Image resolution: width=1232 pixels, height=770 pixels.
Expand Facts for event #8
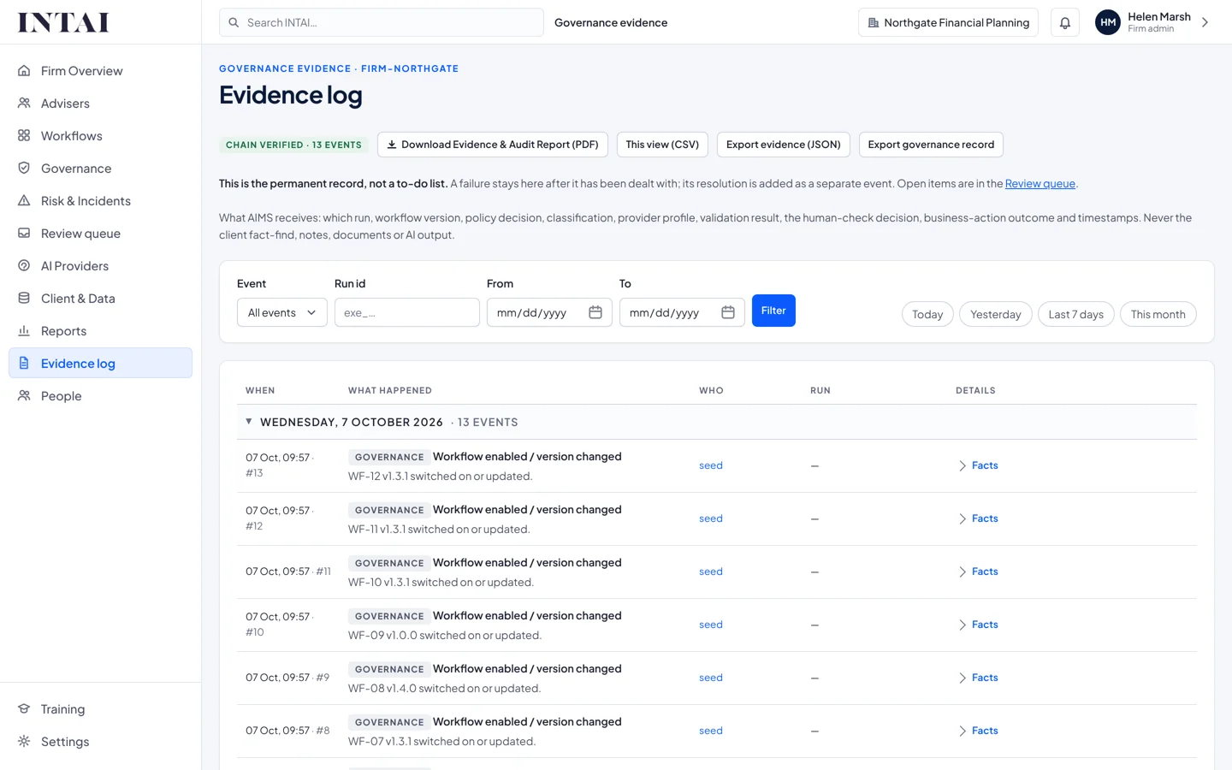978,731
